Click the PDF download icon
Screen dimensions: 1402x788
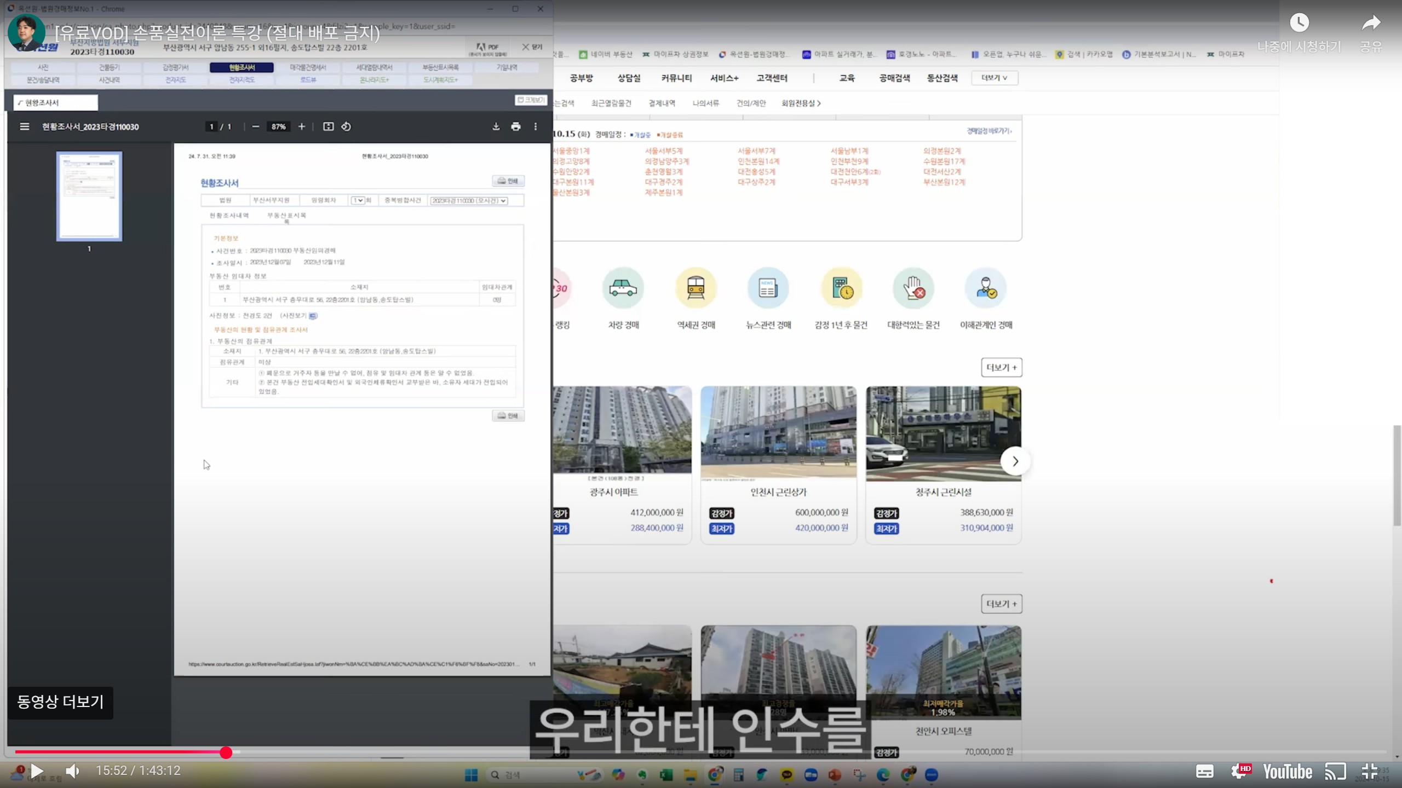pos(496,126)
